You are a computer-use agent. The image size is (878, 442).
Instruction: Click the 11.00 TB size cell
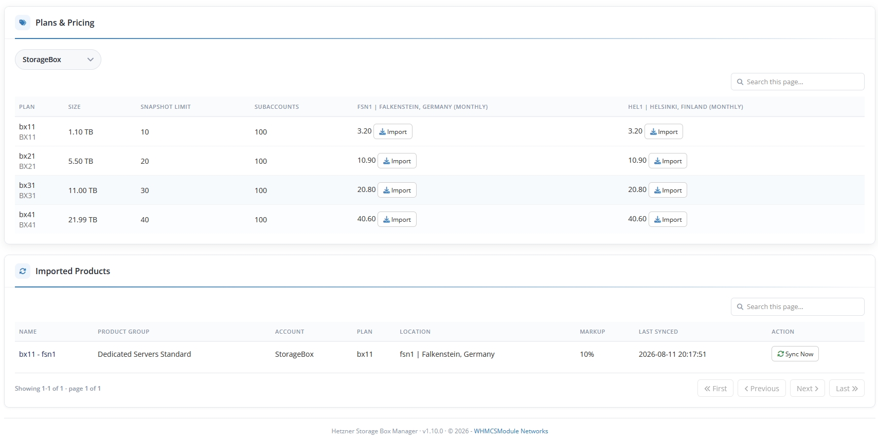click(x=83, y=190)
